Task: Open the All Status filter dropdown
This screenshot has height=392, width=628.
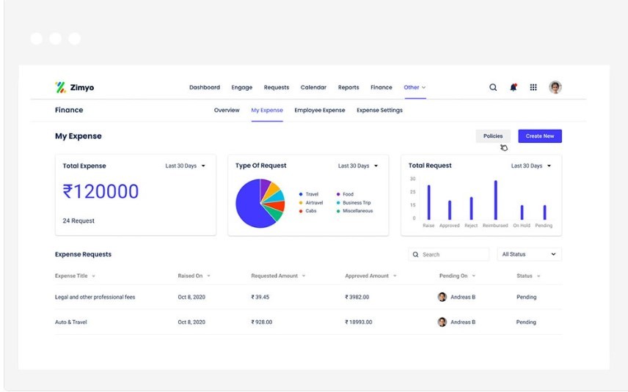Action: point(529,254)
